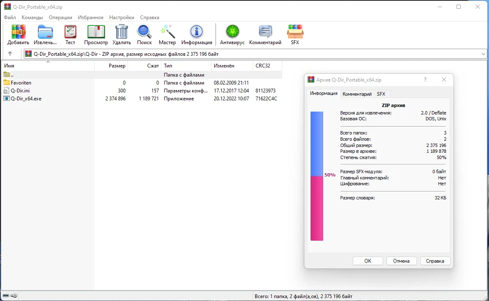Launch the Мастер wizard wand icon
Image resolution: width=489 pixels, height=301 pixels.
click(x=167, y=32)
